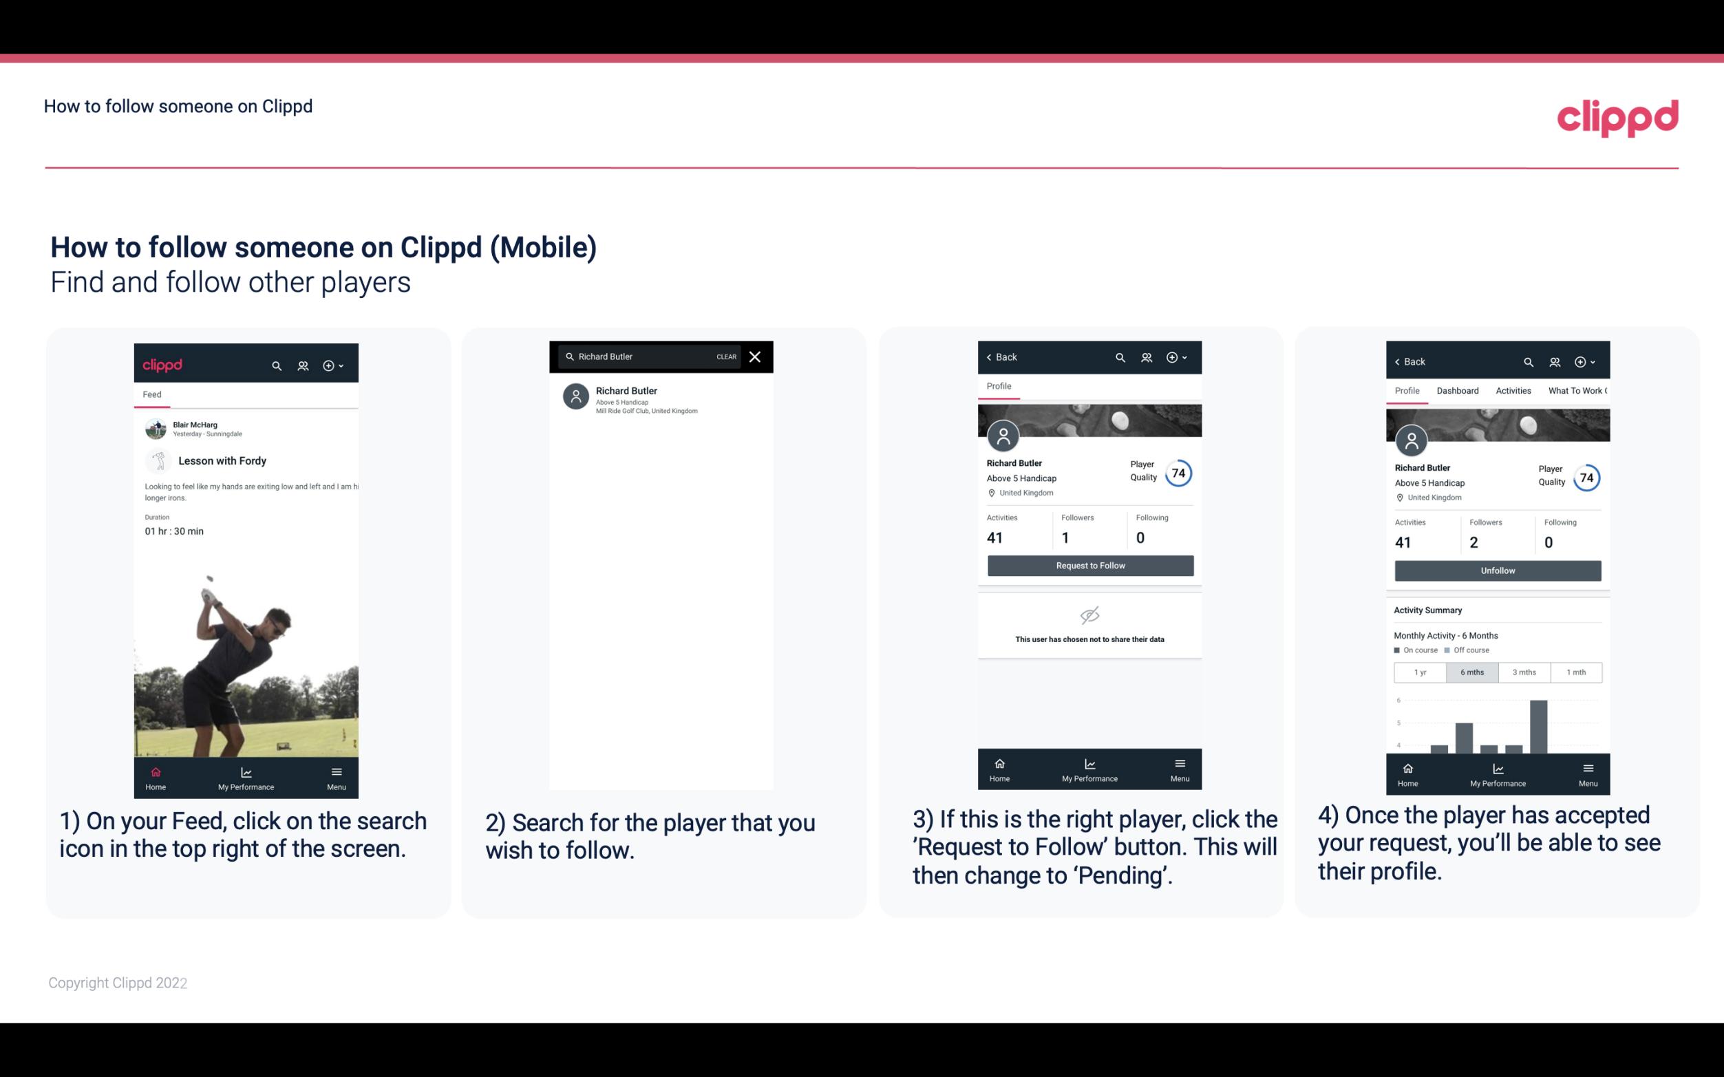Select the '6 mths' activity filter toggle
Image resolution: width=1724 pixels, height=1077 pixels.
pos(1471,671)
